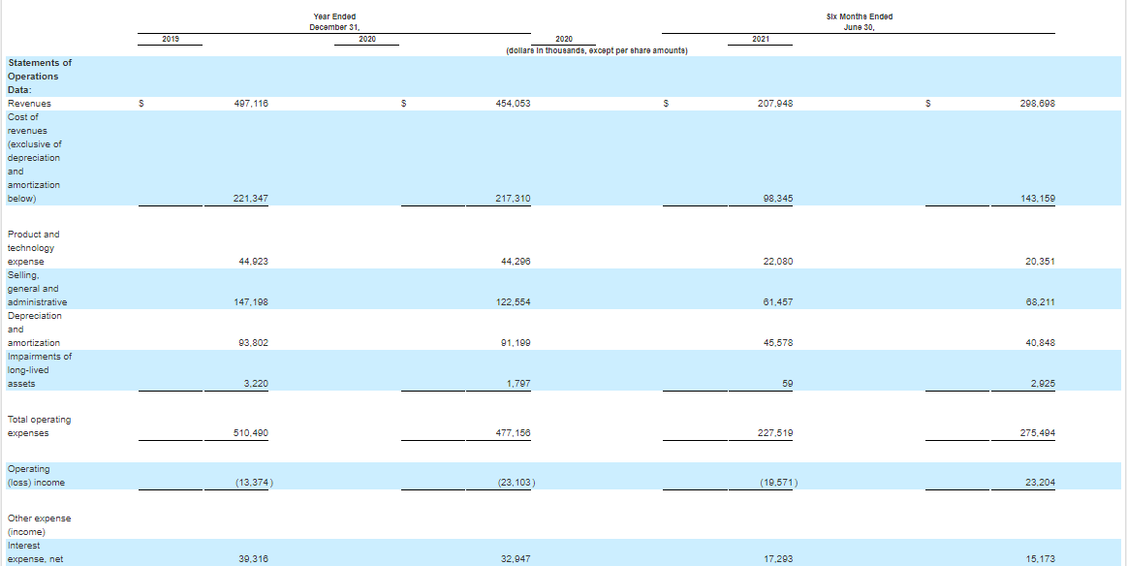Click the dollar sign before 298,698
This screenshot has width=1127, height=566.
point(928,104)
